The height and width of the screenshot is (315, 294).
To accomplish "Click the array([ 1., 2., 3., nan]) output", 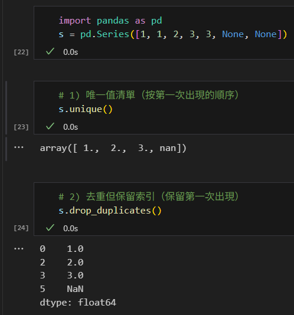I will (x=113, y=149).
